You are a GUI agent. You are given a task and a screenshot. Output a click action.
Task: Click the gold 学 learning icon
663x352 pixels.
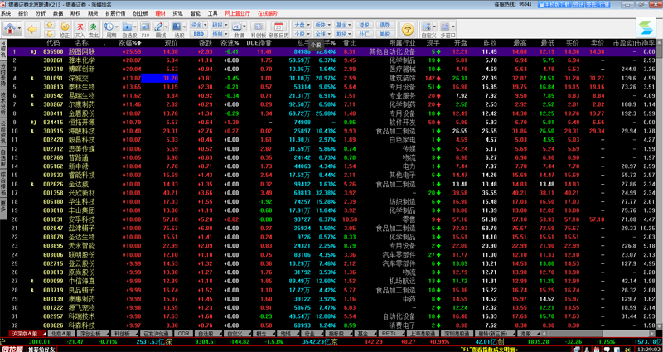407,29
